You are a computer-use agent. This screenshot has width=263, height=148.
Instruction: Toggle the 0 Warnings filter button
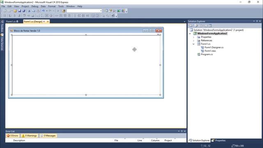(x=29, y=136)
